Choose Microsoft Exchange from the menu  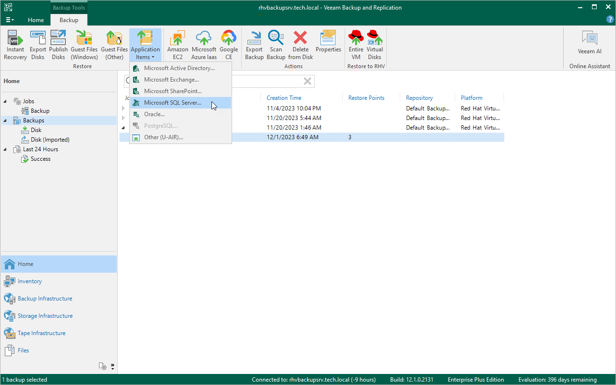181,80
